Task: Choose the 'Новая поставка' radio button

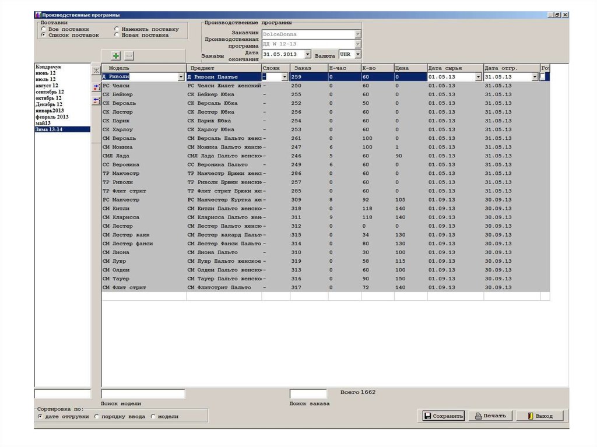Action: (117, 35)
